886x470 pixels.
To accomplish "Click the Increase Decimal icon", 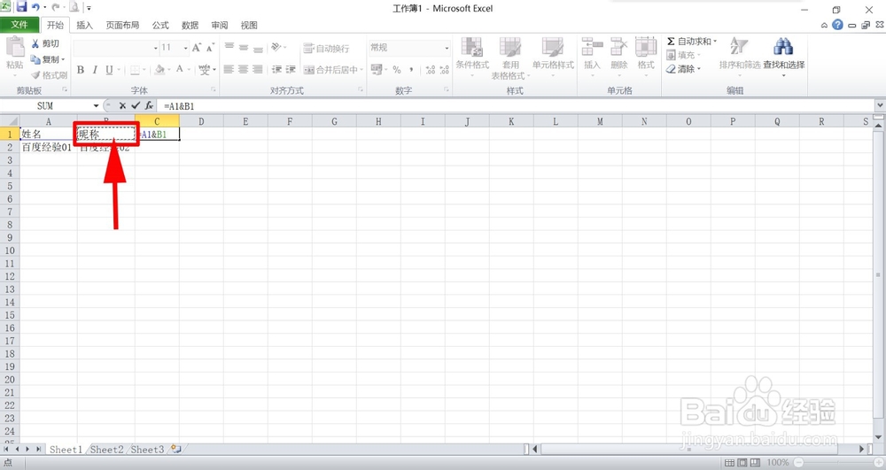I will click(431, 69).
